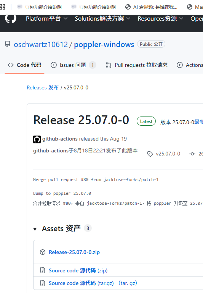203x293 pixels.
Task: Click the Merge pull request #80 text
Action: [x=96, y=180]
